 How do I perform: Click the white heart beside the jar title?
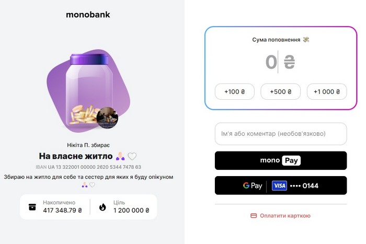coord(132,156)
